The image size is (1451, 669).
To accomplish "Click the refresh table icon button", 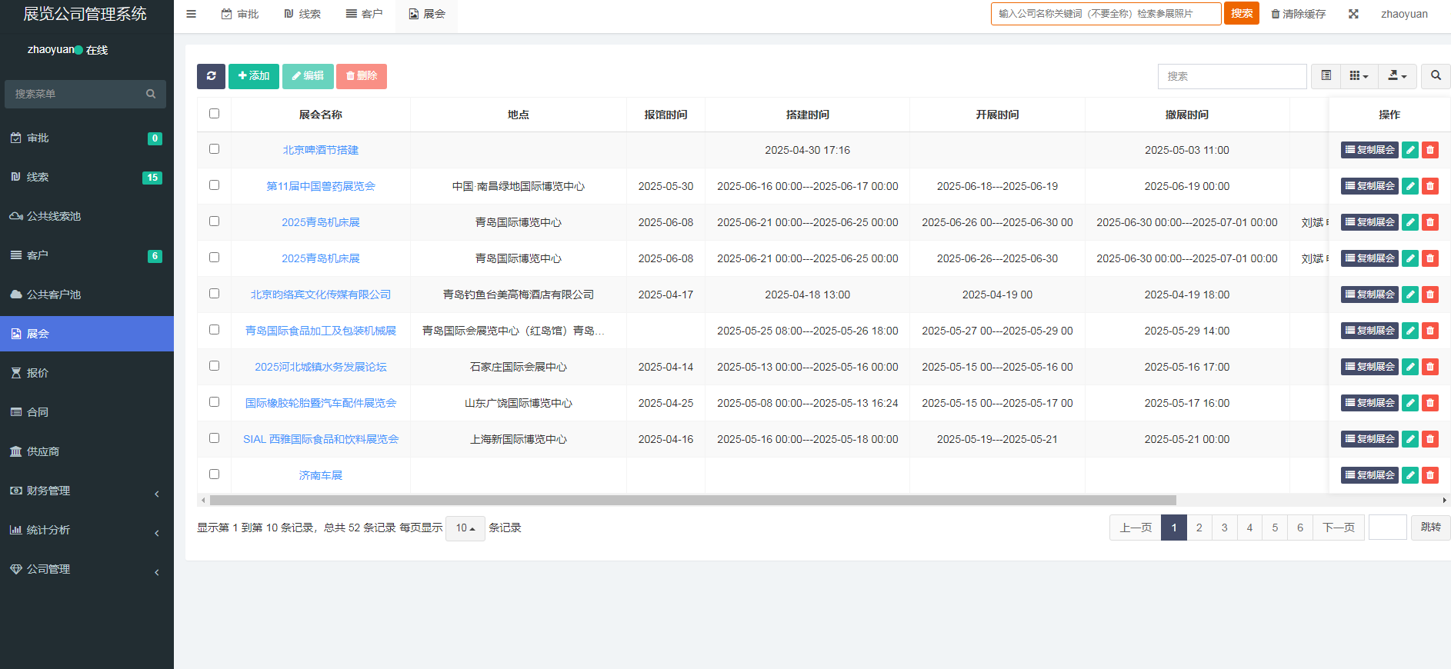I will click(x=211, y=76).
